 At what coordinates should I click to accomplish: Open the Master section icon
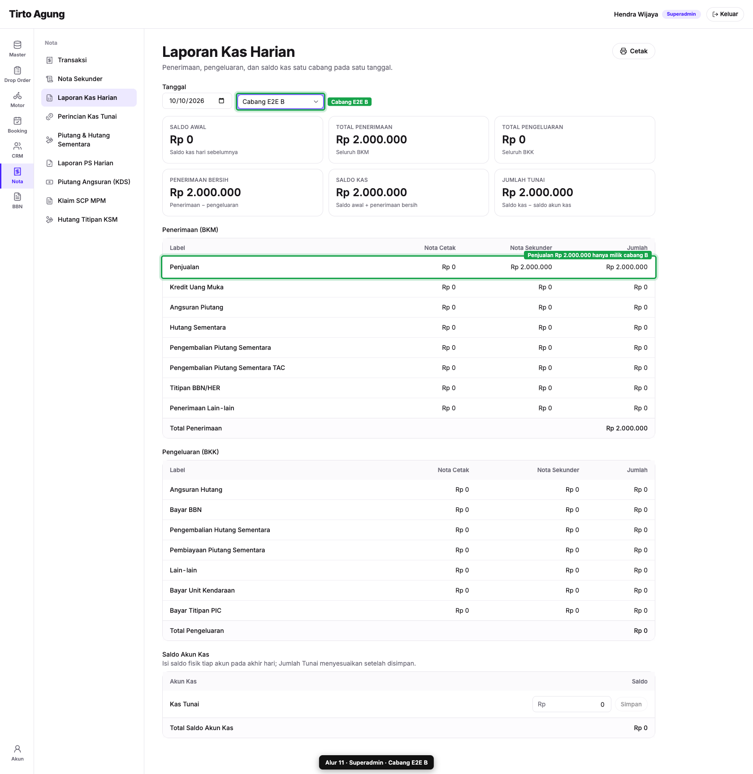17,45
